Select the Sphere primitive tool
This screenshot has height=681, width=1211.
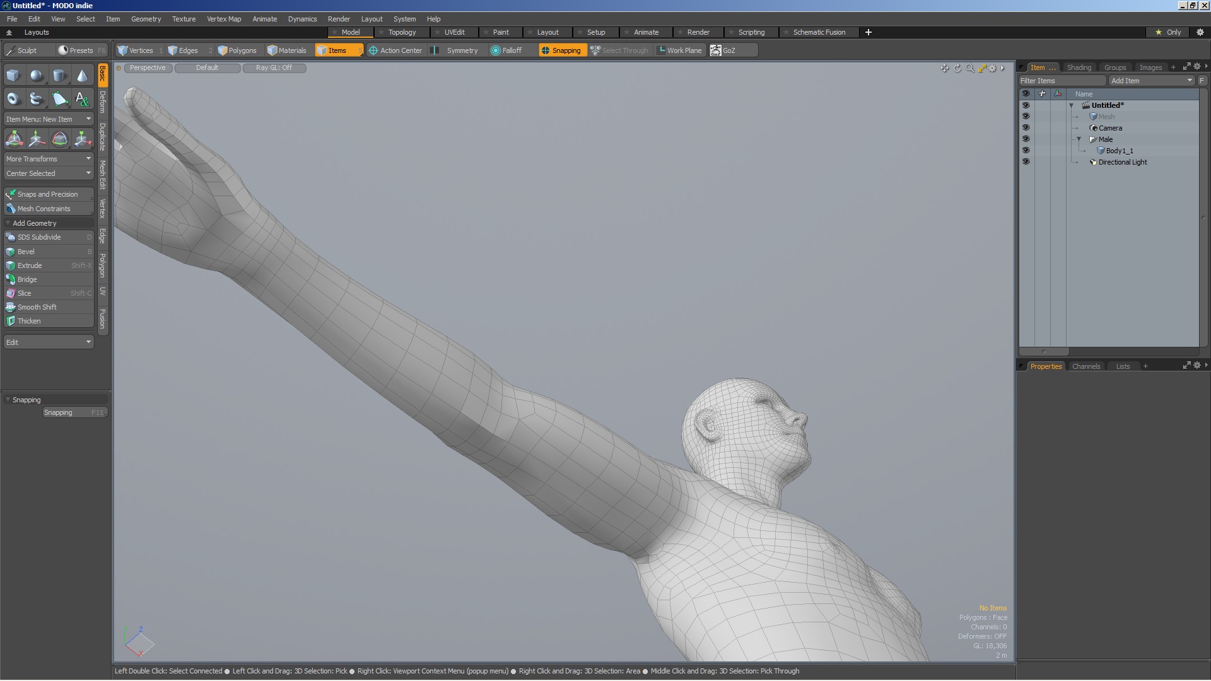point(37,74)
